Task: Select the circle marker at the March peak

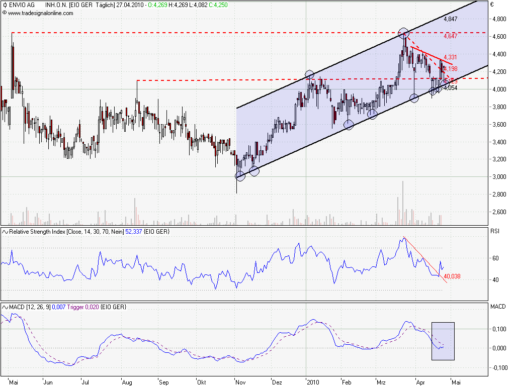Action: (403, 34)
